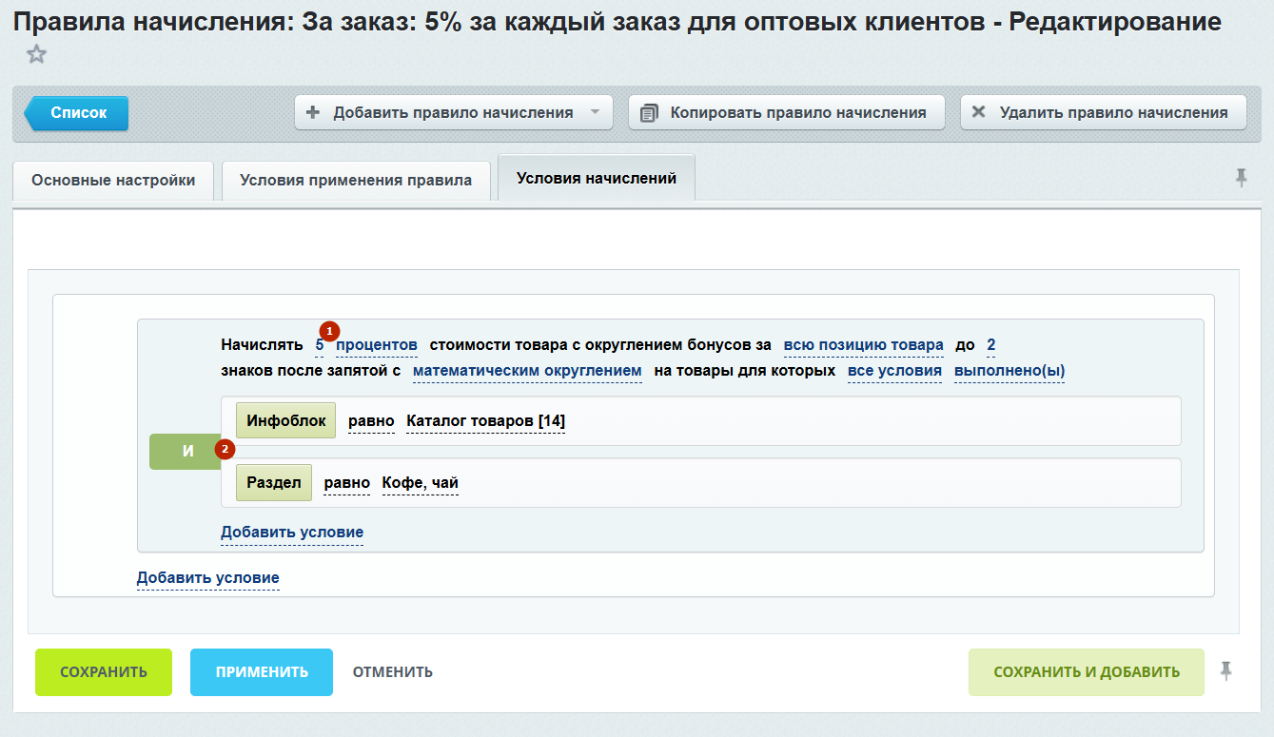Change the процентов unit selector
1274x737 pixels.
(x=377, y=345)
